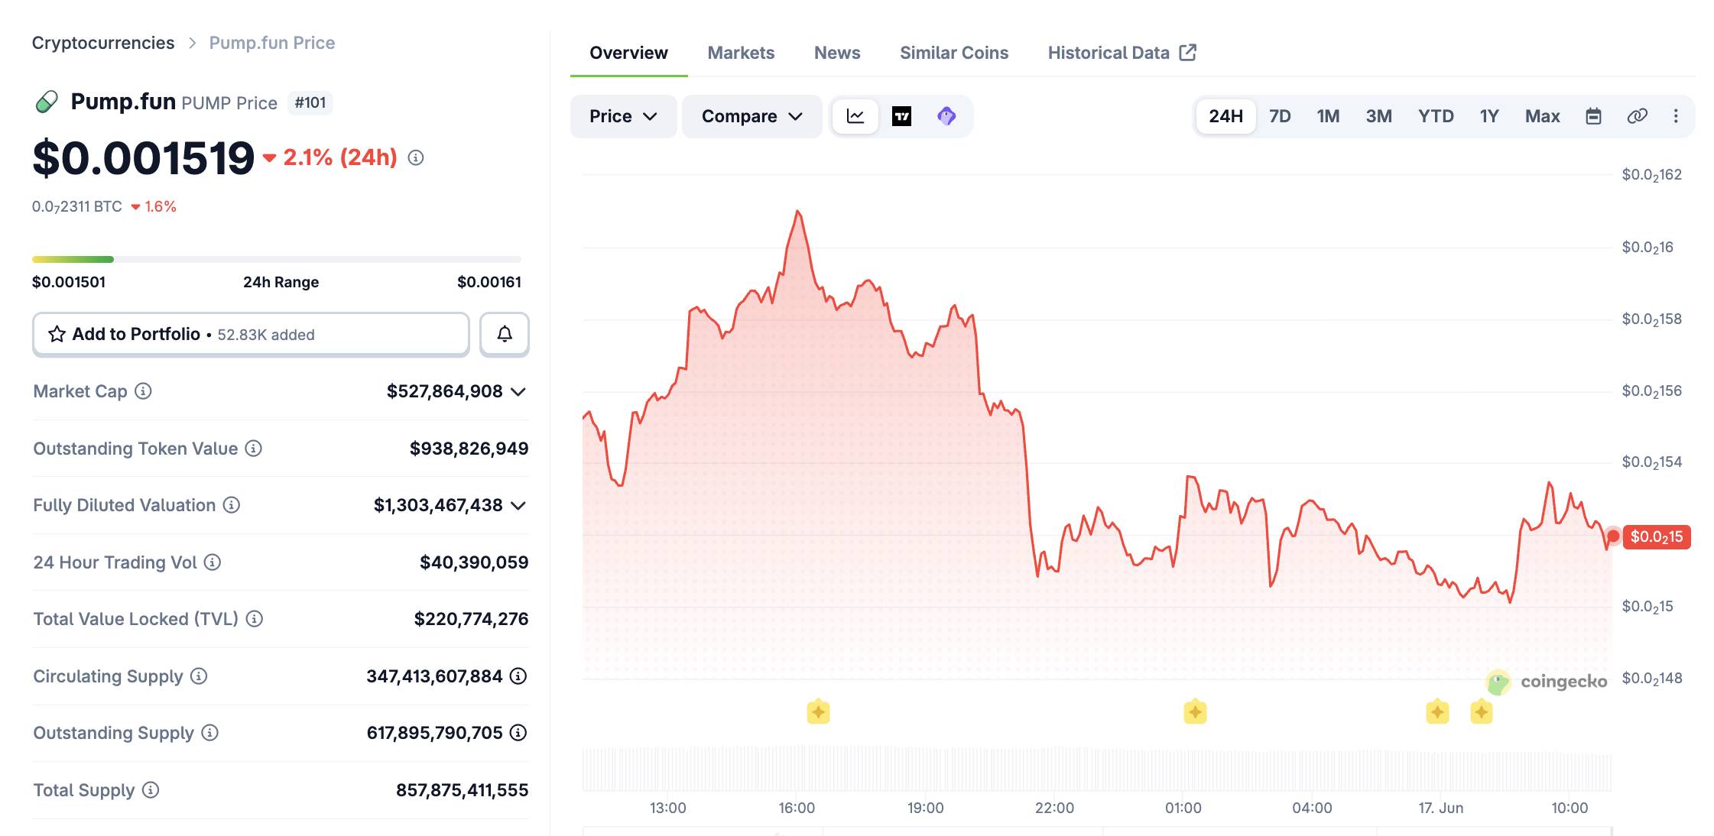This screenshot has width=1714, height=836.
Task: Click the $220,774,276 TVL value
Action: (x=471, y=619)
